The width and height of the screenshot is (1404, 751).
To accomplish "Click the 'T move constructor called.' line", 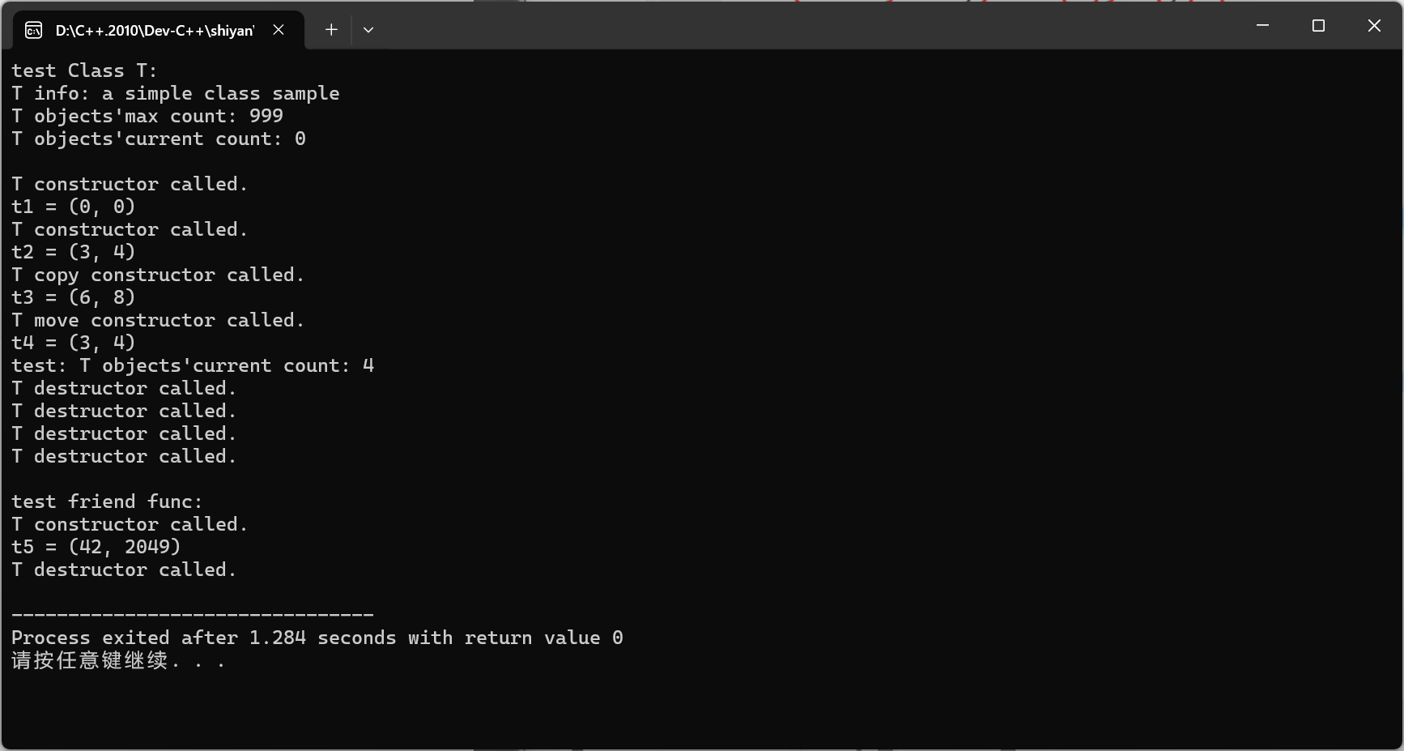I will [x=158, y=320].
